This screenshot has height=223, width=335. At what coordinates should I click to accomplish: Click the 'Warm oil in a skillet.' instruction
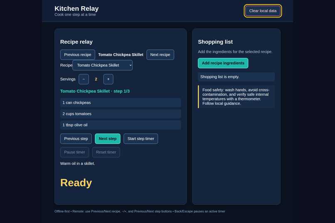[x=78, y=164]
